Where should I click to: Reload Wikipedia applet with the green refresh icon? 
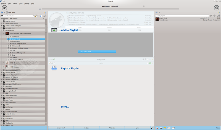[54, 59]
